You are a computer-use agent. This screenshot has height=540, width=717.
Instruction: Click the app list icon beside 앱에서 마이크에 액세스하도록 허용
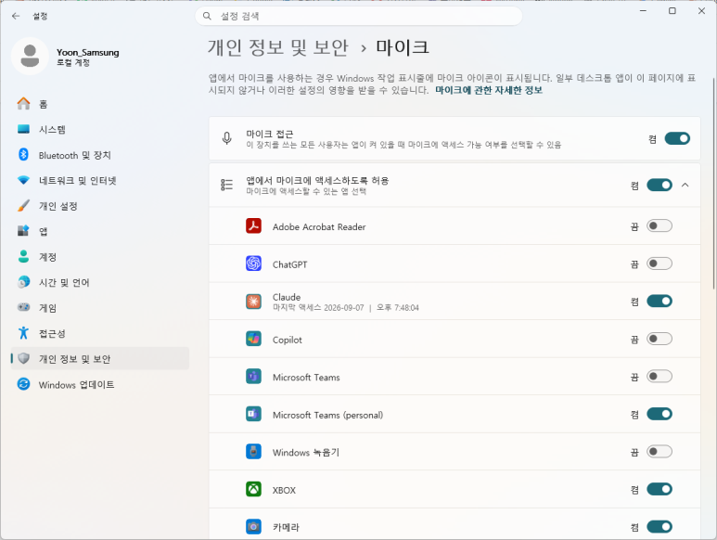pos(227,185)
